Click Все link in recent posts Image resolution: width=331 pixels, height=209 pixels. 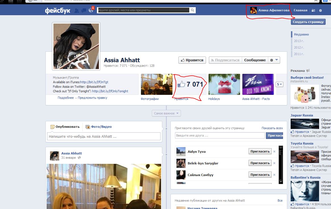tap(280, 200)
